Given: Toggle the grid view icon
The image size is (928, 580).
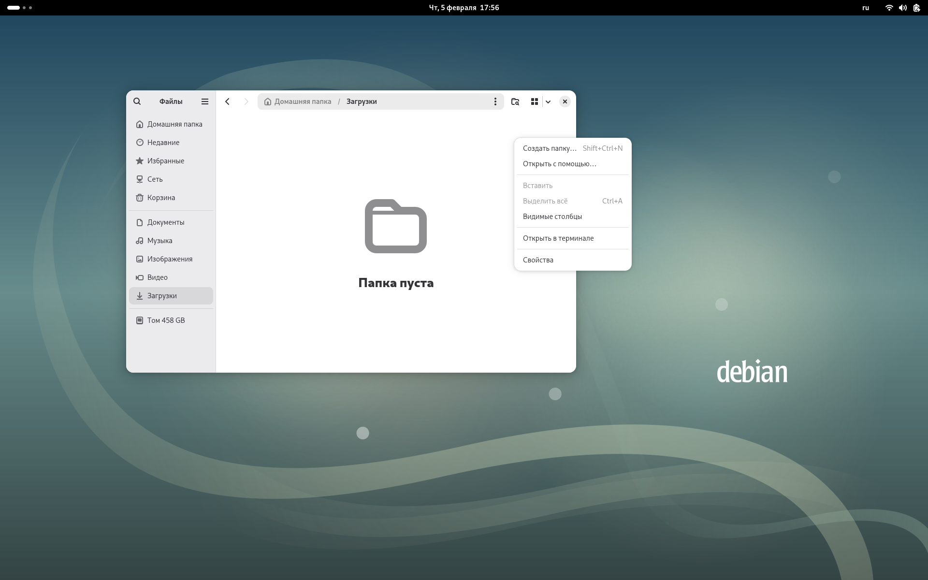Looking at the screenshot, I should pyautogui.click(x=534, y=101).
